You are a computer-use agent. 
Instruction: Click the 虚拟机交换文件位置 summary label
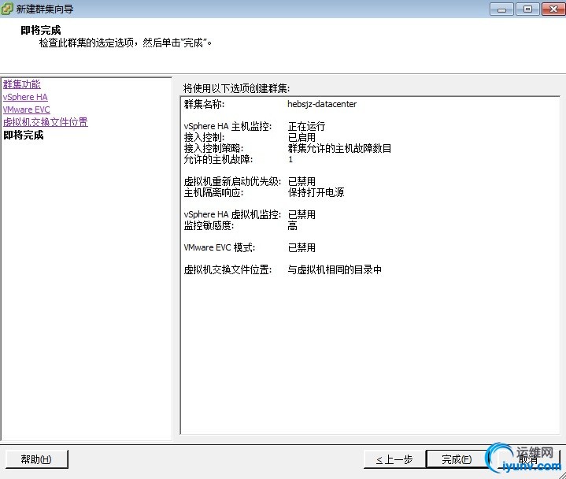click(x=228, y=269)
